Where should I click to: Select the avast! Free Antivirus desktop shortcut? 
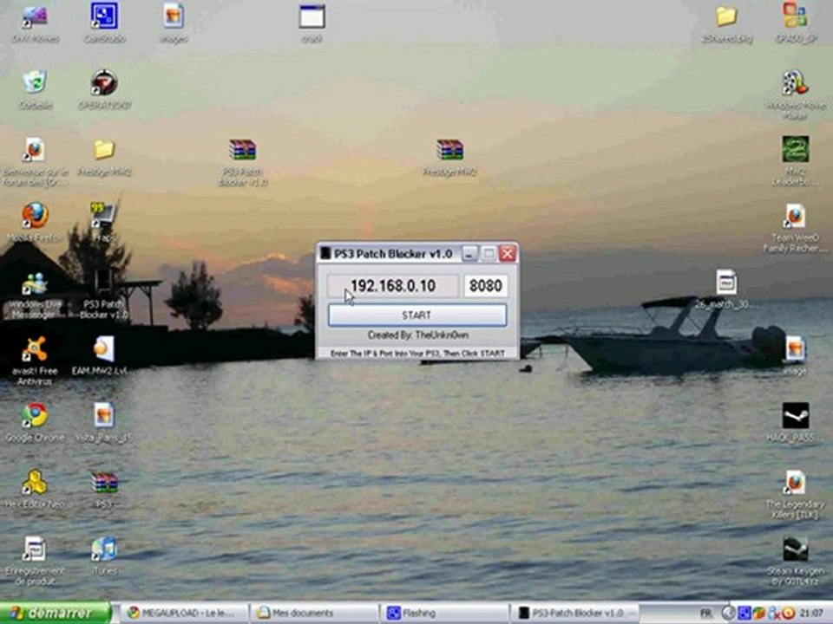point(35,361)
